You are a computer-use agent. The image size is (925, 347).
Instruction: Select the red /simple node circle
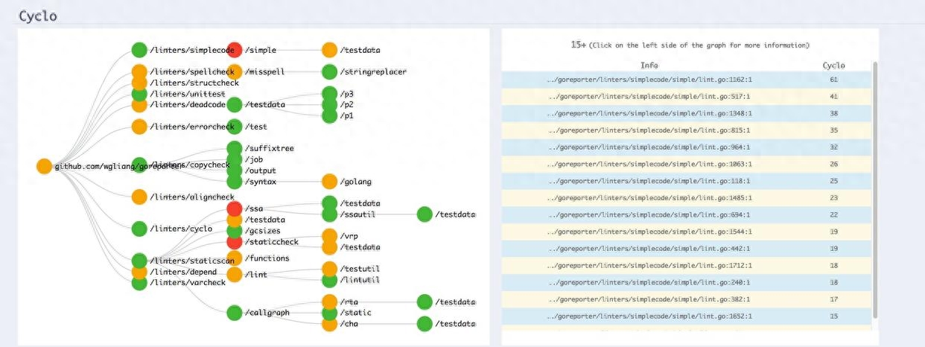[235, 50]
